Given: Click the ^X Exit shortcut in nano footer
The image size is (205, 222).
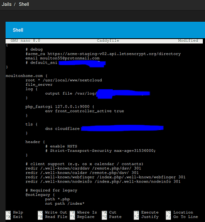Looking at the screenshot, I should coord(14,217).
